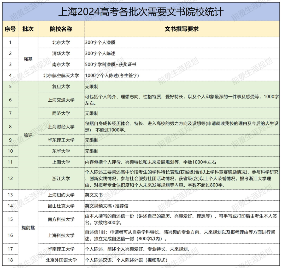The image size is (282, 268).
Task: Click serial number 16 beside 上海科技大学
Action: 10,235
